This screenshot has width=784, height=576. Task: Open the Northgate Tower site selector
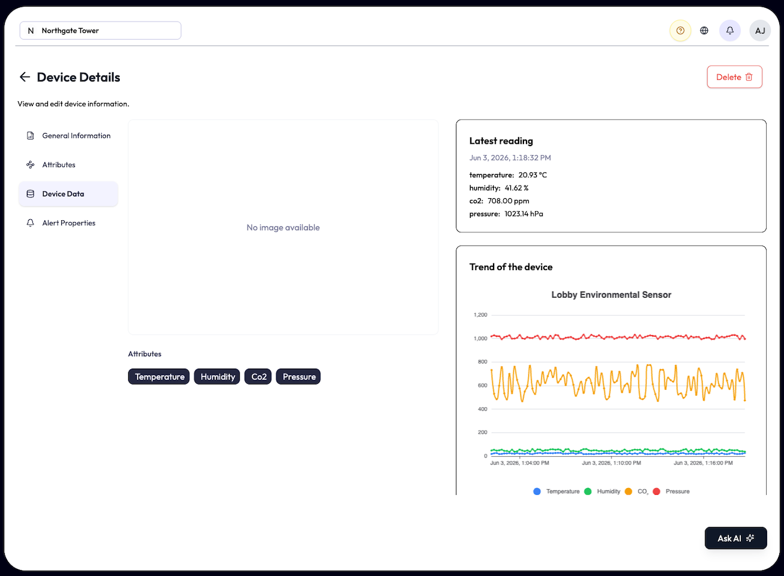click(101, 31)
